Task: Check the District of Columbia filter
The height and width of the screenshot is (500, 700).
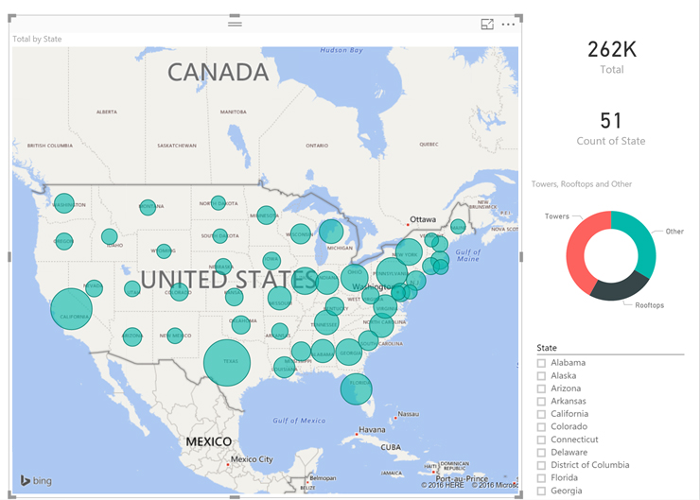Action: pyautogui.click(x=541, y=465)
